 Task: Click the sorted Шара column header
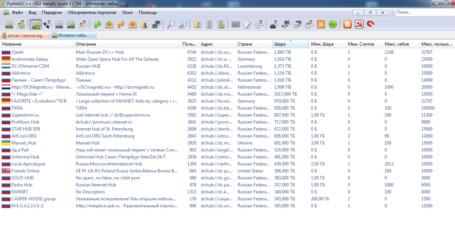(x=291, y=44)
